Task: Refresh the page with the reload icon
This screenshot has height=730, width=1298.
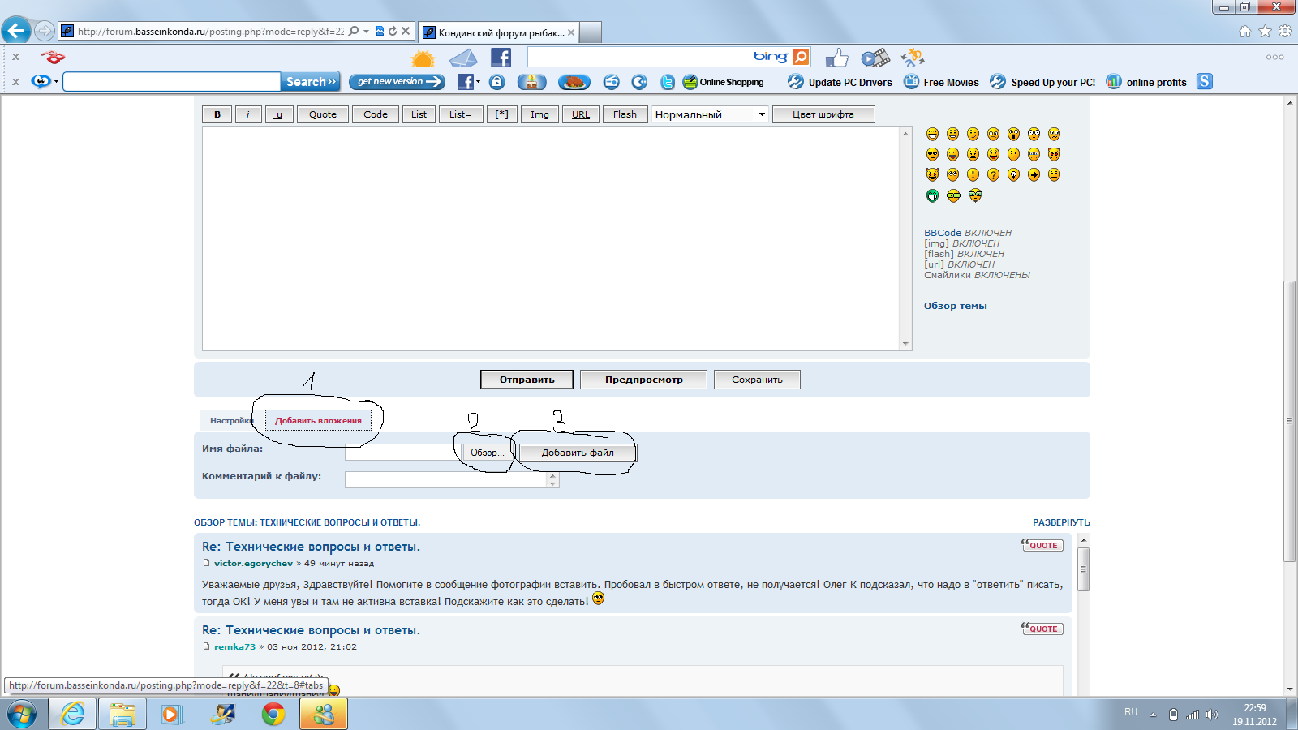Action: [x=393, y=31]
